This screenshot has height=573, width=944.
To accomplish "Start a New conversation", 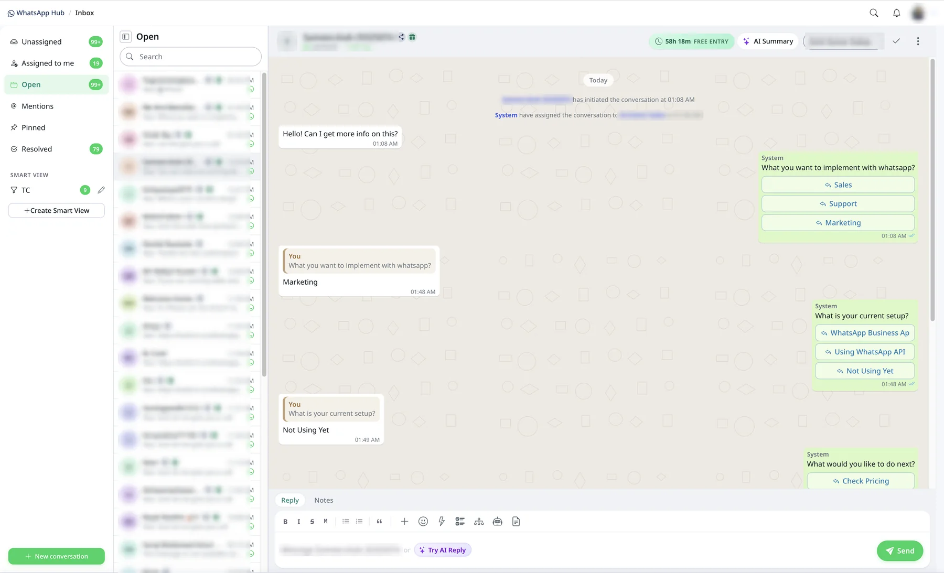I will pos(57,556).
